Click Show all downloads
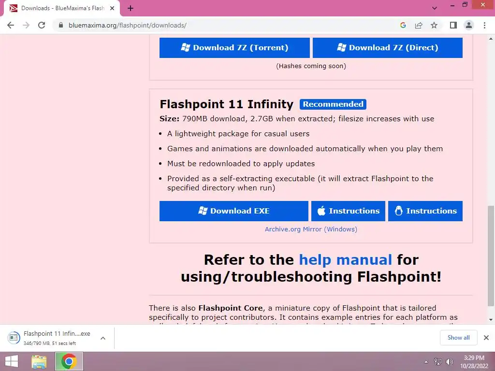Viewport: 495px width, 371px height. pos(458,338)
